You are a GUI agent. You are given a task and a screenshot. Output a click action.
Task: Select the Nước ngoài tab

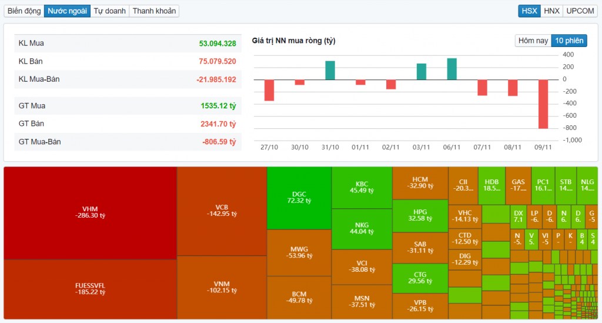point(67,11)
